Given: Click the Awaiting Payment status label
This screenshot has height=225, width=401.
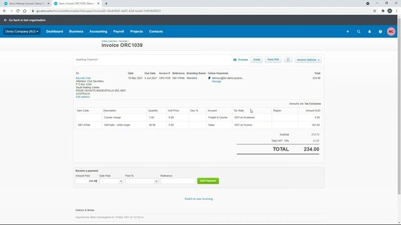Looking at the screenshot, I should (x=86, y=60).
